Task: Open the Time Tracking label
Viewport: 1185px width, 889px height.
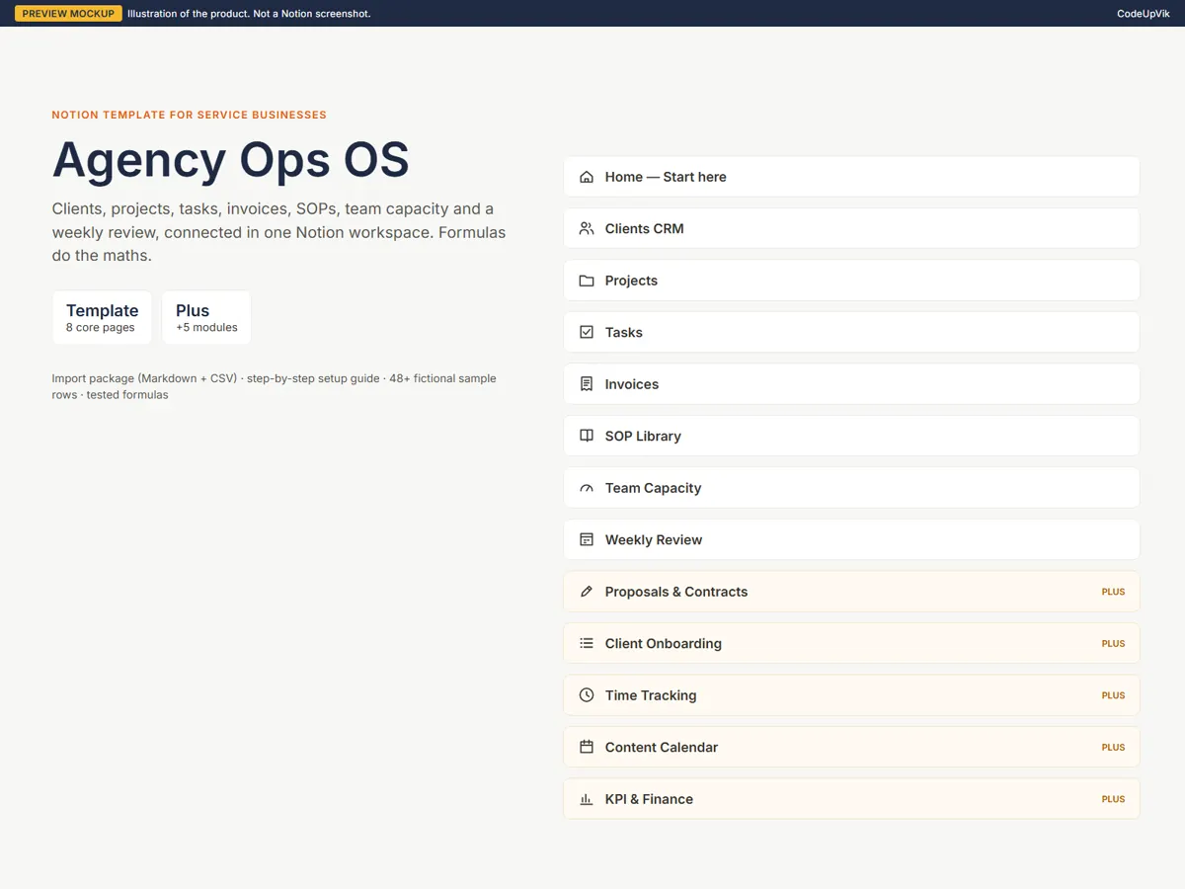Action: pyautogui.click(x=651, y=695)
